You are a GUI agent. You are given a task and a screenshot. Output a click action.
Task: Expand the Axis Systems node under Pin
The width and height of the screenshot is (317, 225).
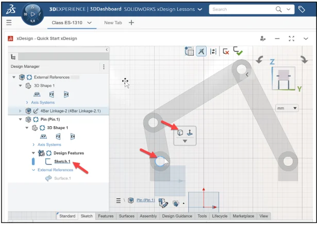(34, 144)
